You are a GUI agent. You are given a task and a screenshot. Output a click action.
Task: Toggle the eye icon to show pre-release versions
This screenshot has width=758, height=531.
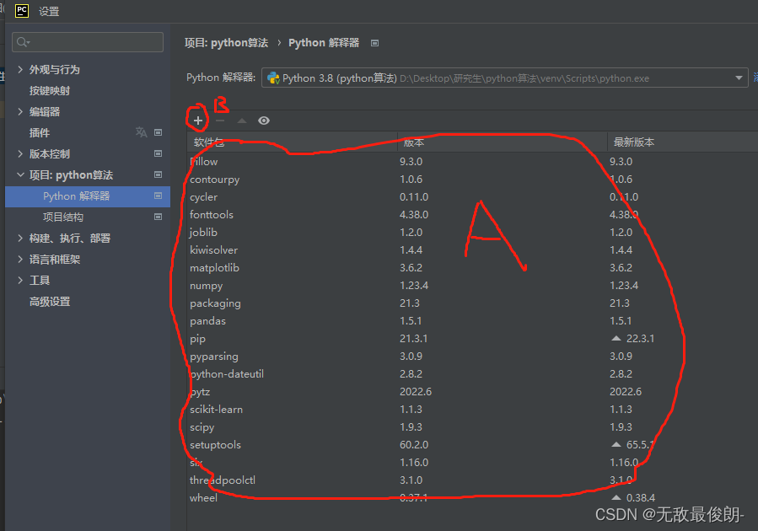point(263,121)
